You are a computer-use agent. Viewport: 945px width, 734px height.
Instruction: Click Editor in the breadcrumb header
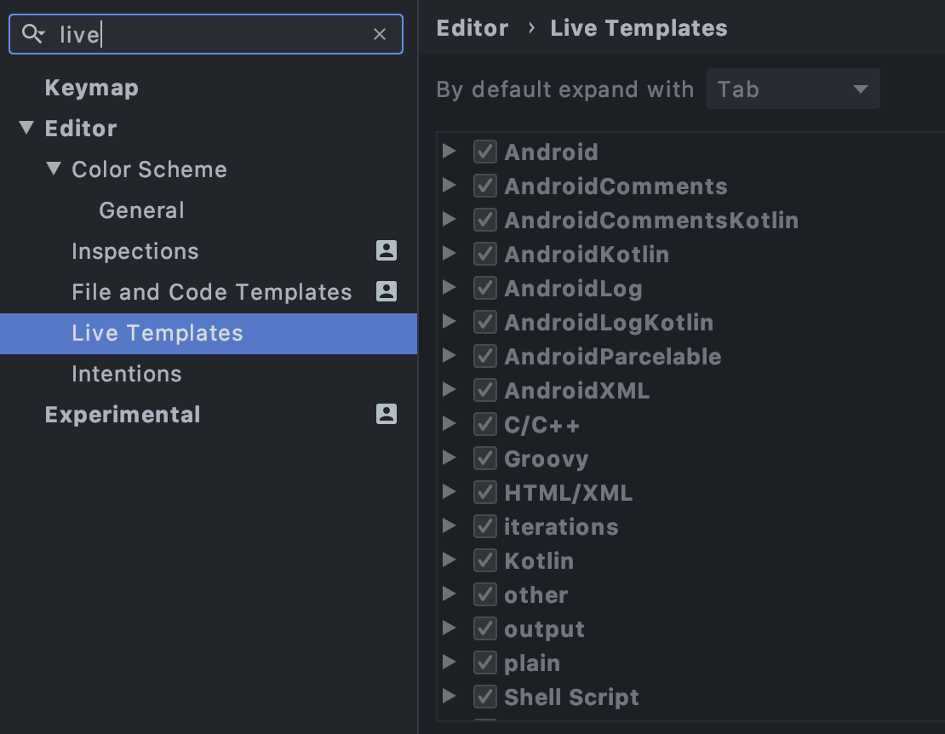(472, 28)
